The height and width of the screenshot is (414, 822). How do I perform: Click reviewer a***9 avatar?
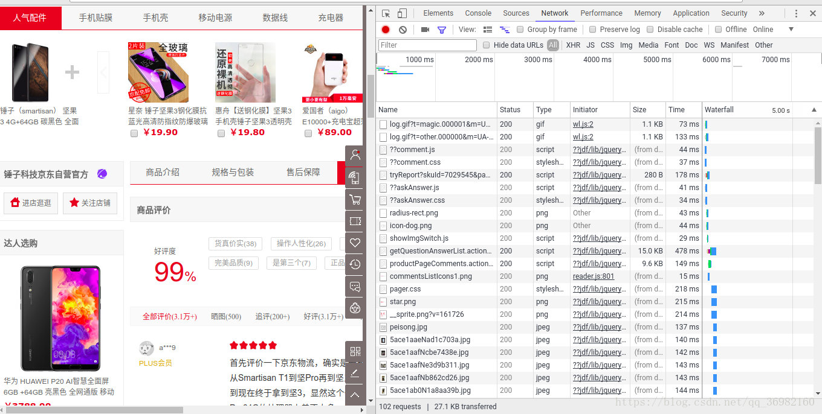(146, 348)
